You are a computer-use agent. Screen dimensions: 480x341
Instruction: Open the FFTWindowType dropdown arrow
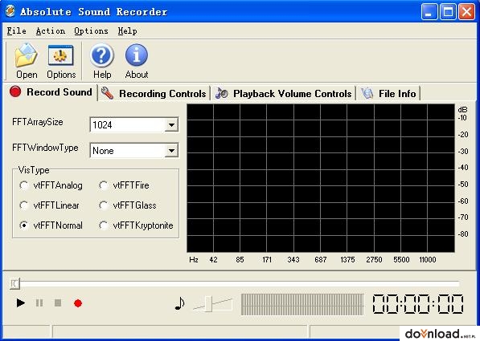171,151
